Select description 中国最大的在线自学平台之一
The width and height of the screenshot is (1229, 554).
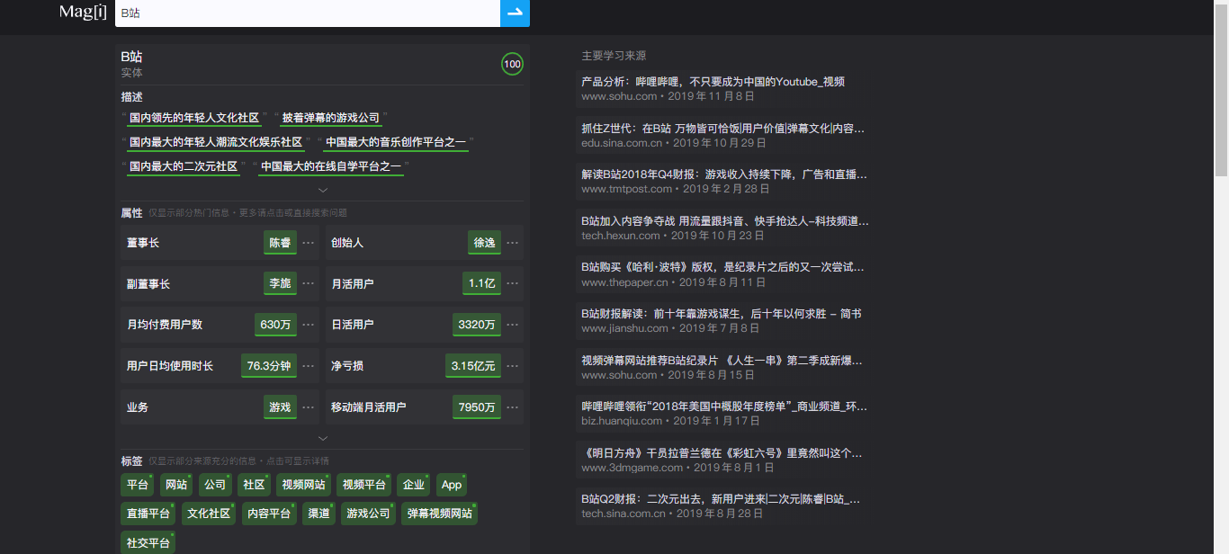coord(331,166)
